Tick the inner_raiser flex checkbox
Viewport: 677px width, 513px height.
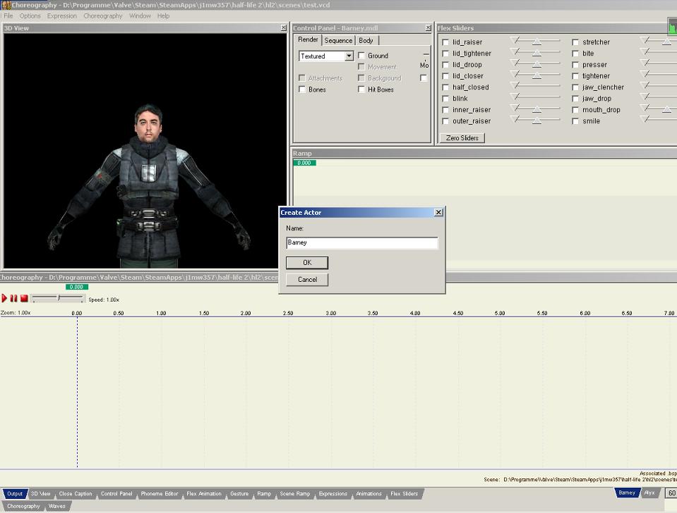pyautogui.click(x=445, y=110)
